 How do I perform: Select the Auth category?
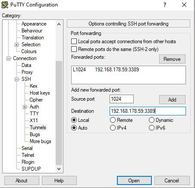35,107
